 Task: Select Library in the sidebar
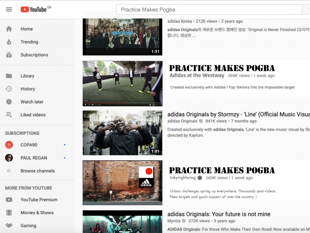pyautogui.click(x=27, y=76)
